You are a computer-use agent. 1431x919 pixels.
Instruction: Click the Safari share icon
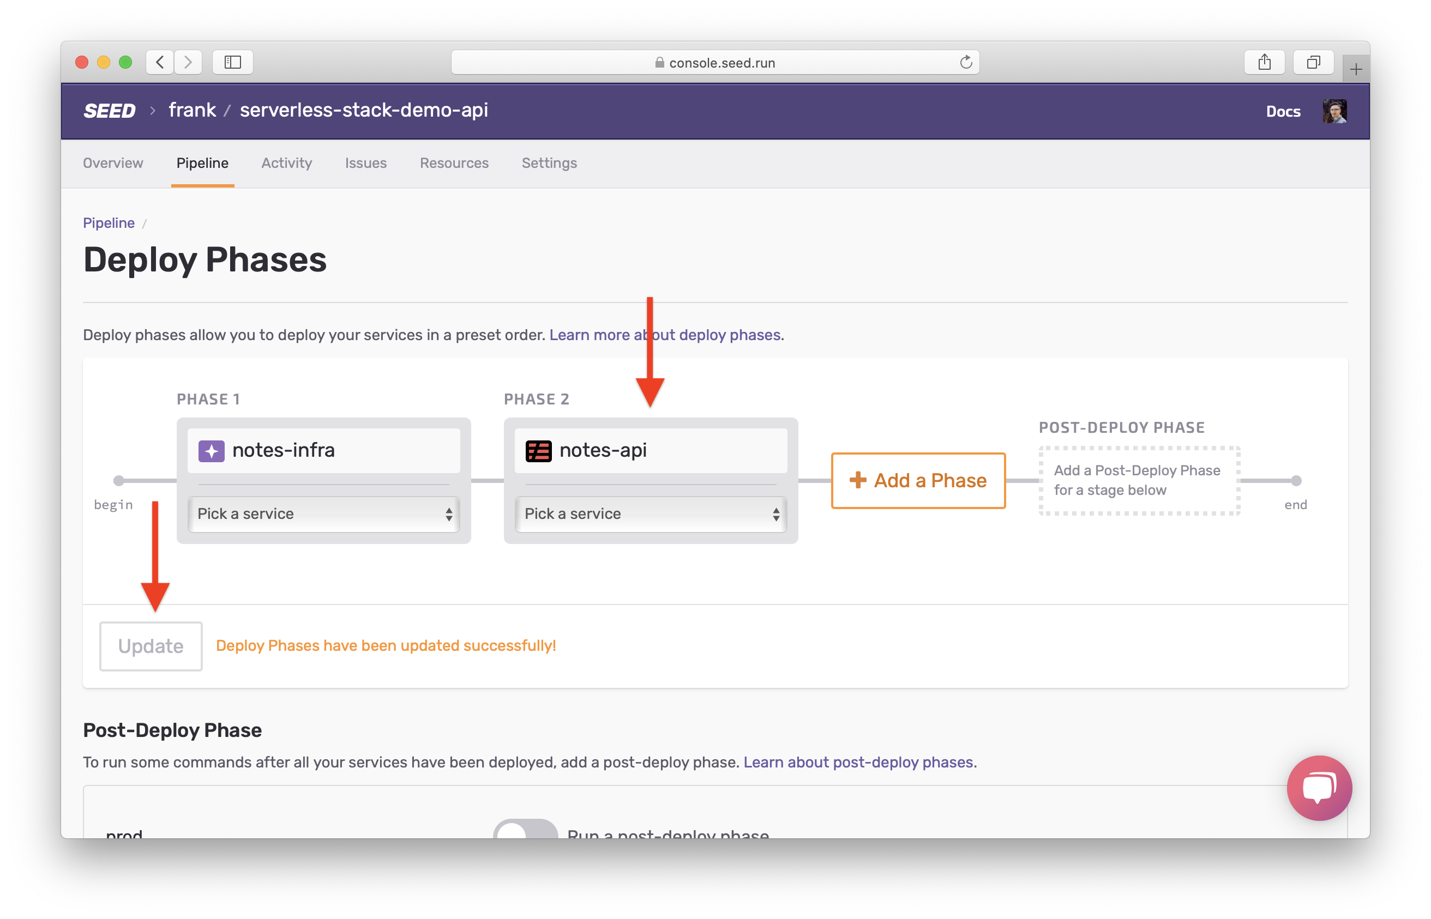click(x=1264, y=62)
